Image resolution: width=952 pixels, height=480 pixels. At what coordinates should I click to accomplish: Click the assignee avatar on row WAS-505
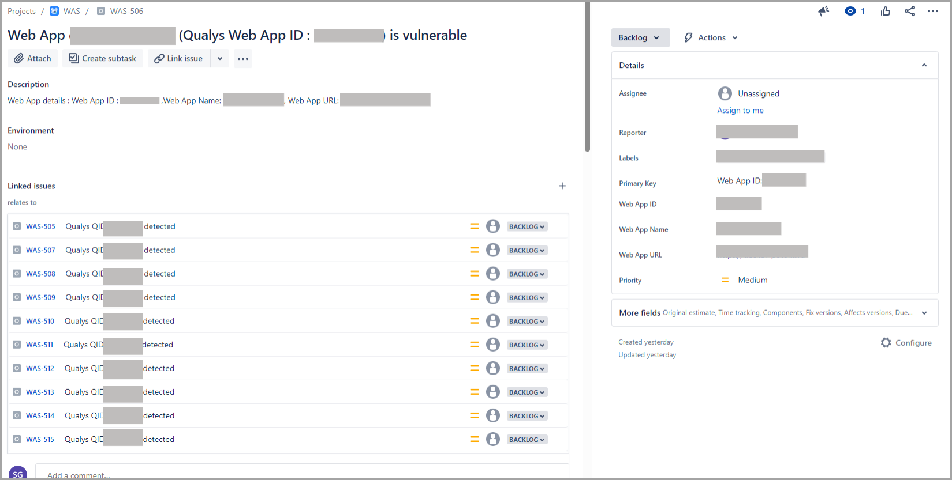pyautogui.click(x=492, y=226)
